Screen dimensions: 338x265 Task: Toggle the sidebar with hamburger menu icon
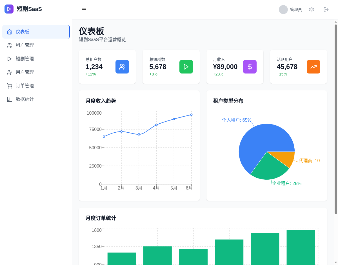[x=84, y=10]
